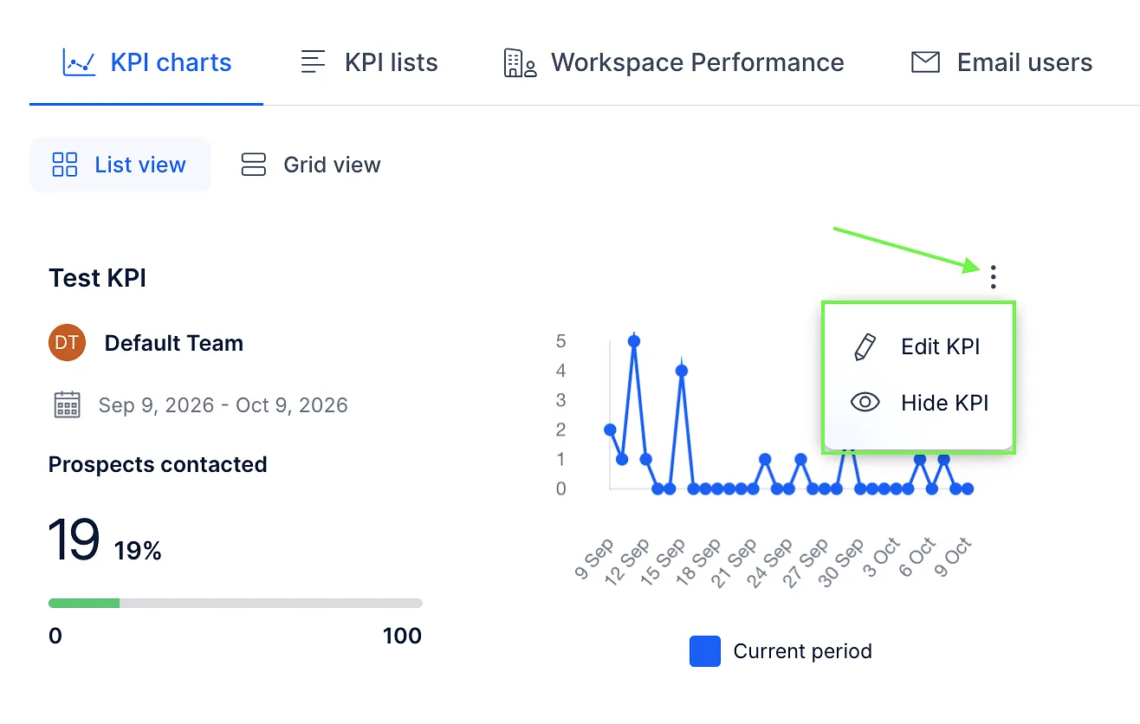Click the pencil icon beside Edit KPI

pos(865,346)
